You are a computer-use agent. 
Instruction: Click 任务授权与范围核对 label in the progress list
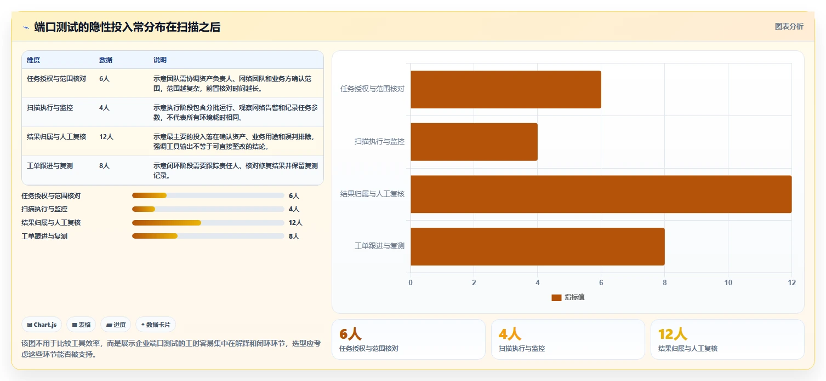51,195
